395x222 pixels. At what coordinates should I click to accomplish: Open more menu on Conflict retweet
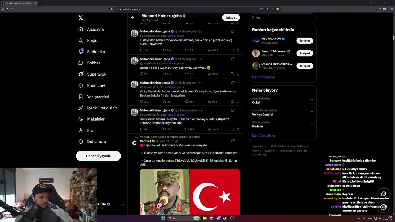[238, 141]
